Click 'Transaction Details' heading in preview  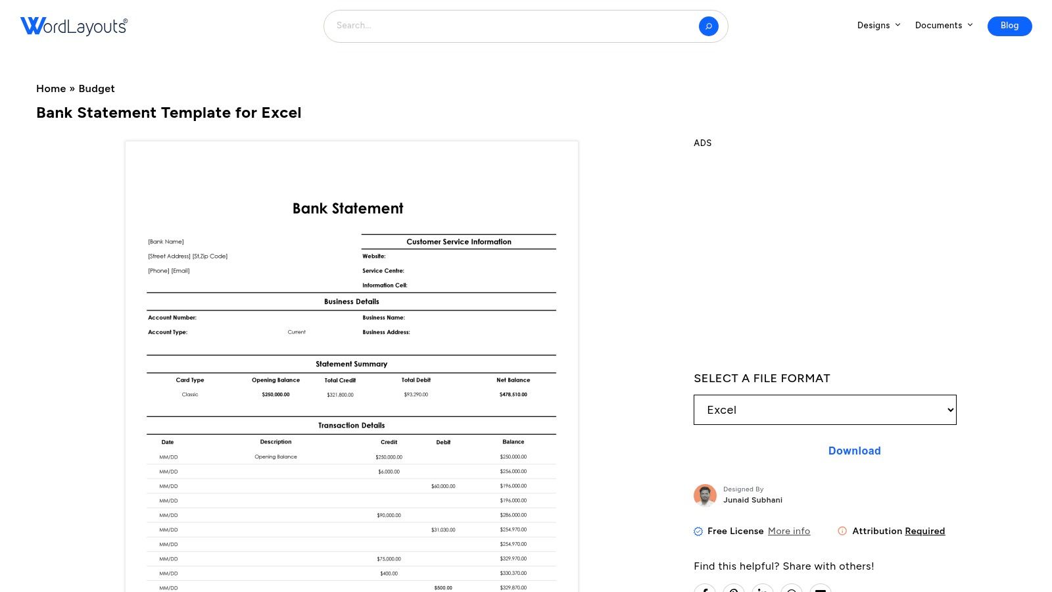pos(351,426)
